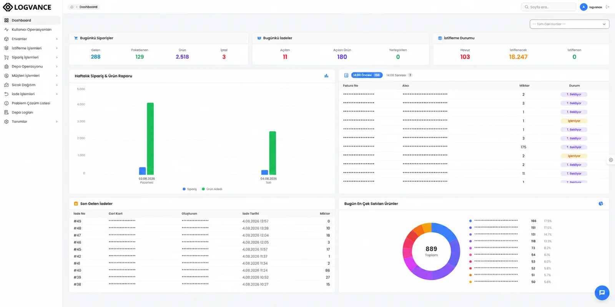Click the İstifleme Durumu stack icon
The height and width of the screenshot is (307, 615).
click(440, 38)
